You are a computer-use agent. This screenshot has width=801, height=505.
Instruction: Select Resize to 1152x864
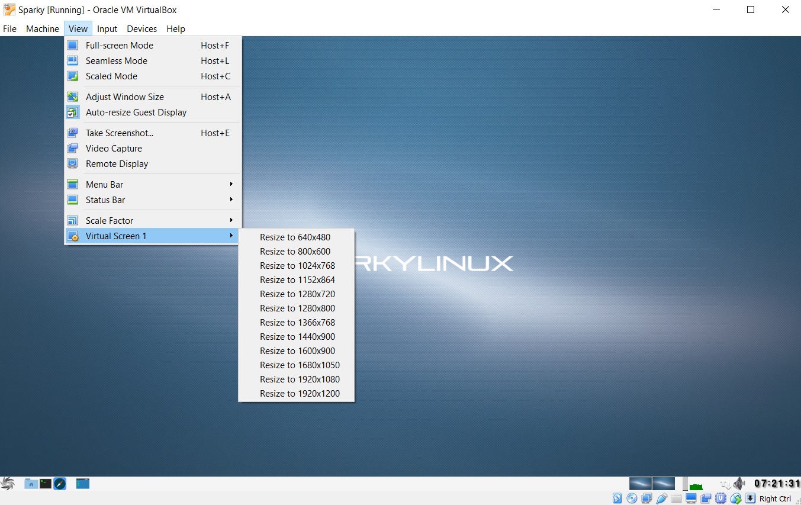(x=296, y=280)
